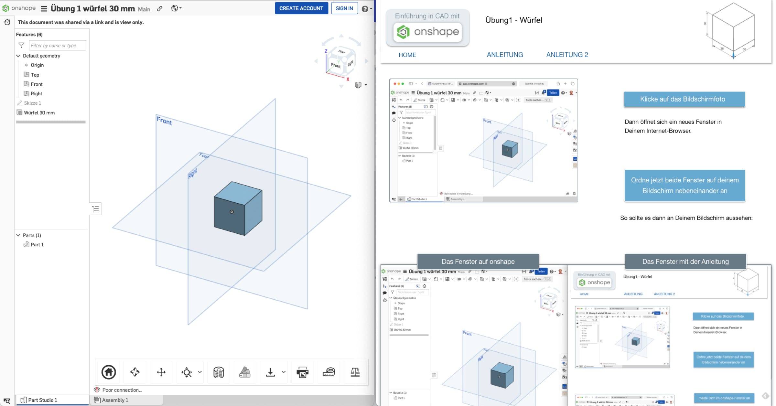Select the measuring tape tool
This screenshot has width=776, height=406.
(x=329, y=372)
